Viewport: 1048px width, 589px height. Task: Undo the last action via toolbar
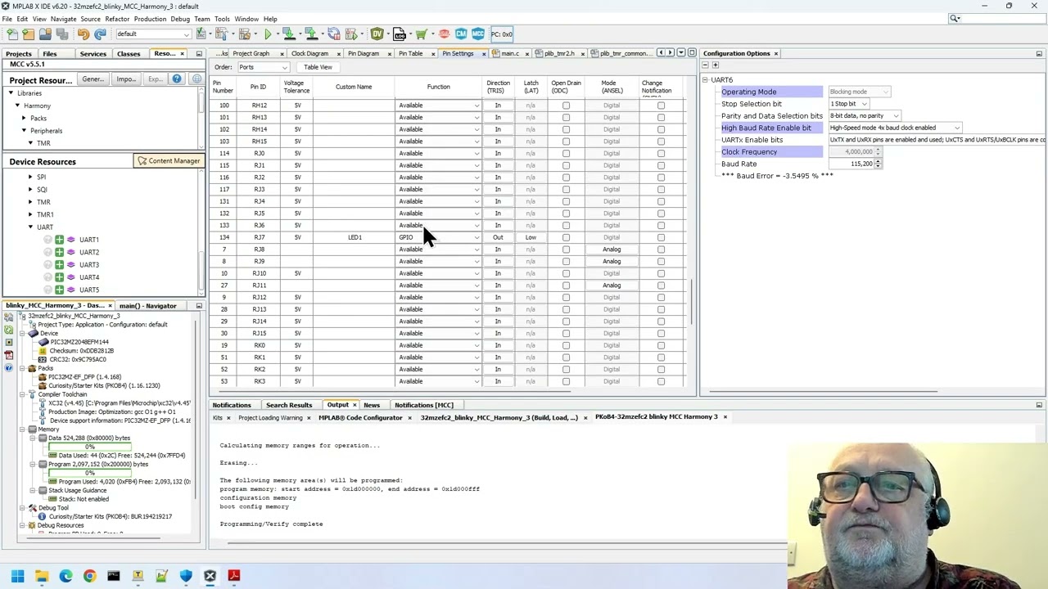(x=84, y=34)
